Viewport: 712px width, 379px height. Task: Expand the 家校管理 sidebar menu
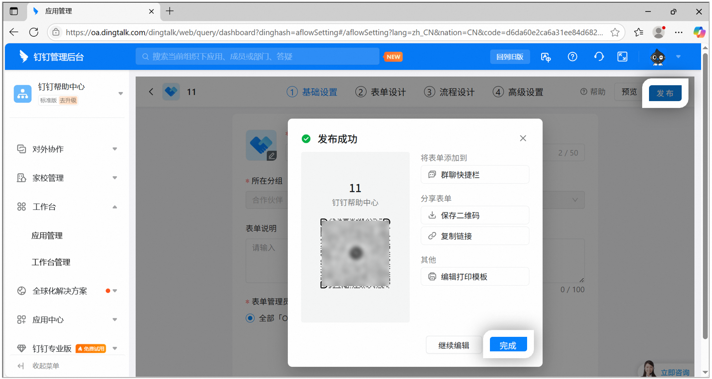[115, 178]
